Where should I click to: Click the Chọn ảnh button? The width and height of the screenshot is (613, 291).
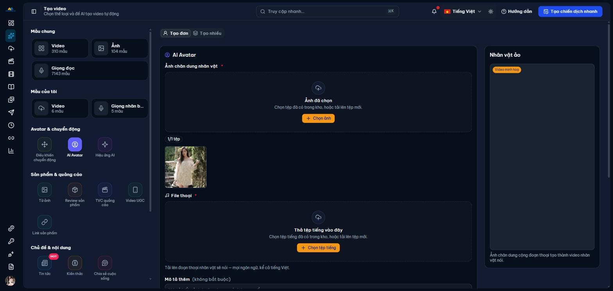(318, 118)
